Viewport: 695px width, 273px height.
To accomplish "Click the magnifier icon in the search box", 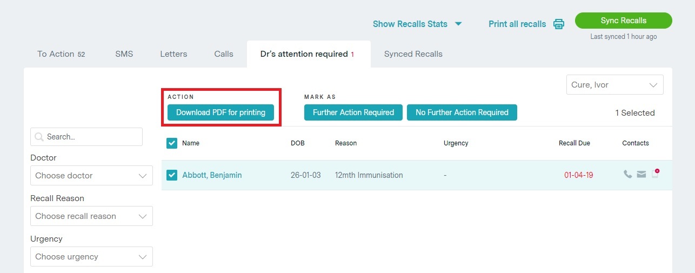I will [39, 137].
